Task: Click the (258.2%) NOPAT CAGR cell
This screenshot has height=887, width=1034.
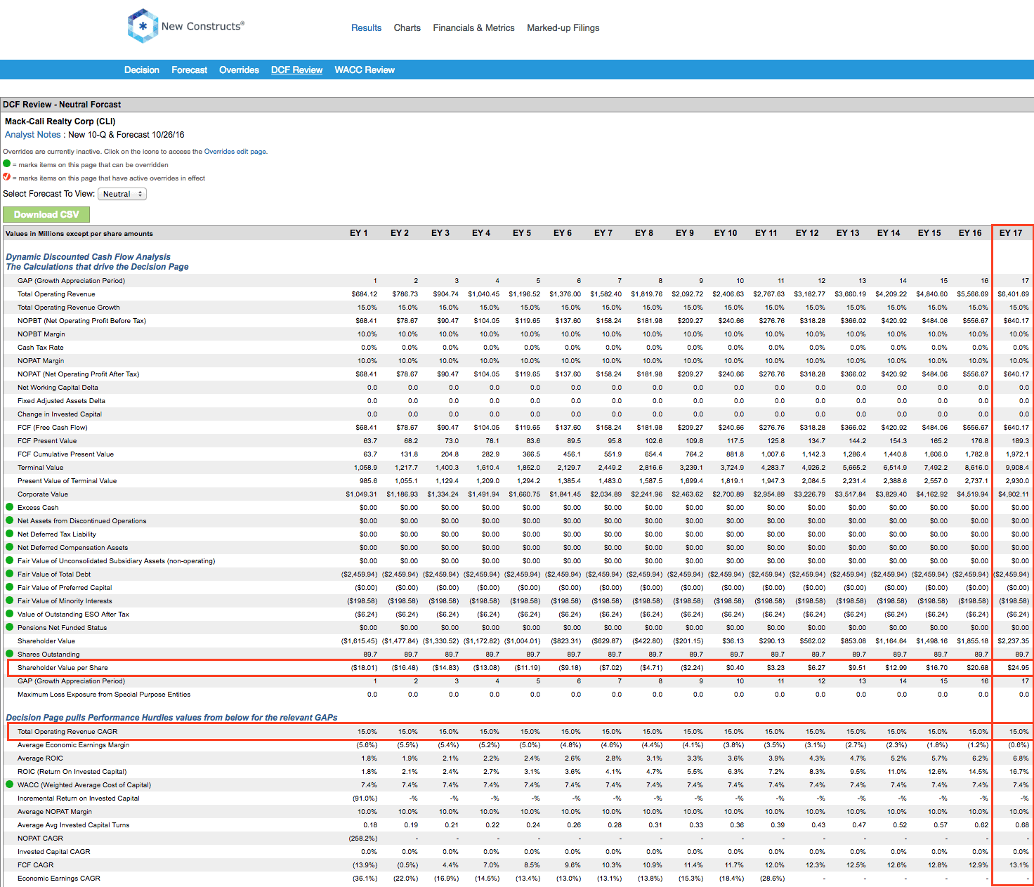Action: [363, 839]
